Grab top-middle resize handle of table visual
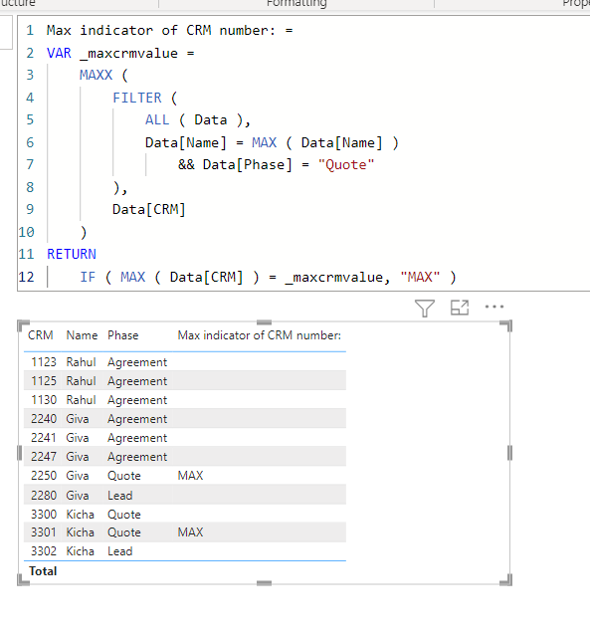This screenshot has width=590, height=635. 264,322
